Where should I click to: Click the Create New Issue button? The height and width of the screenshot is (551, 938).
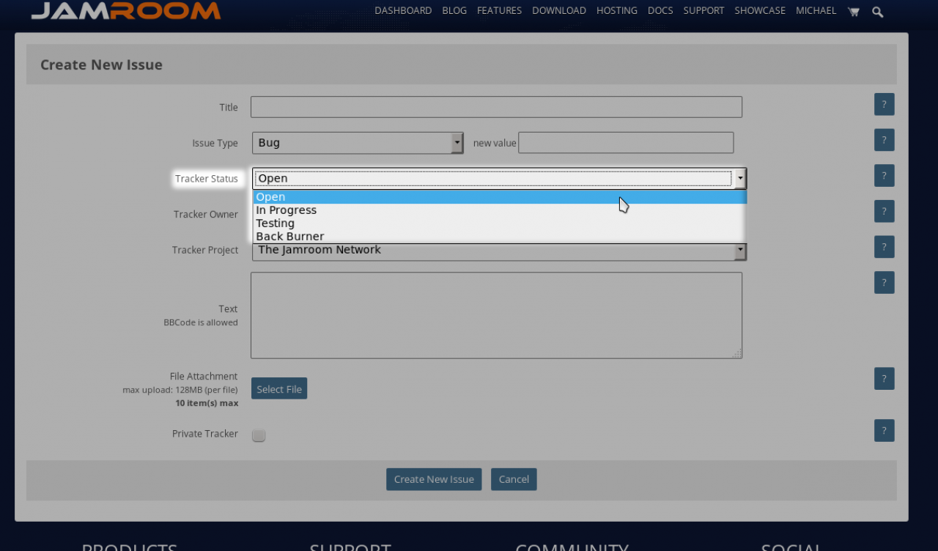pyautogui.click(x=434, y=479)
